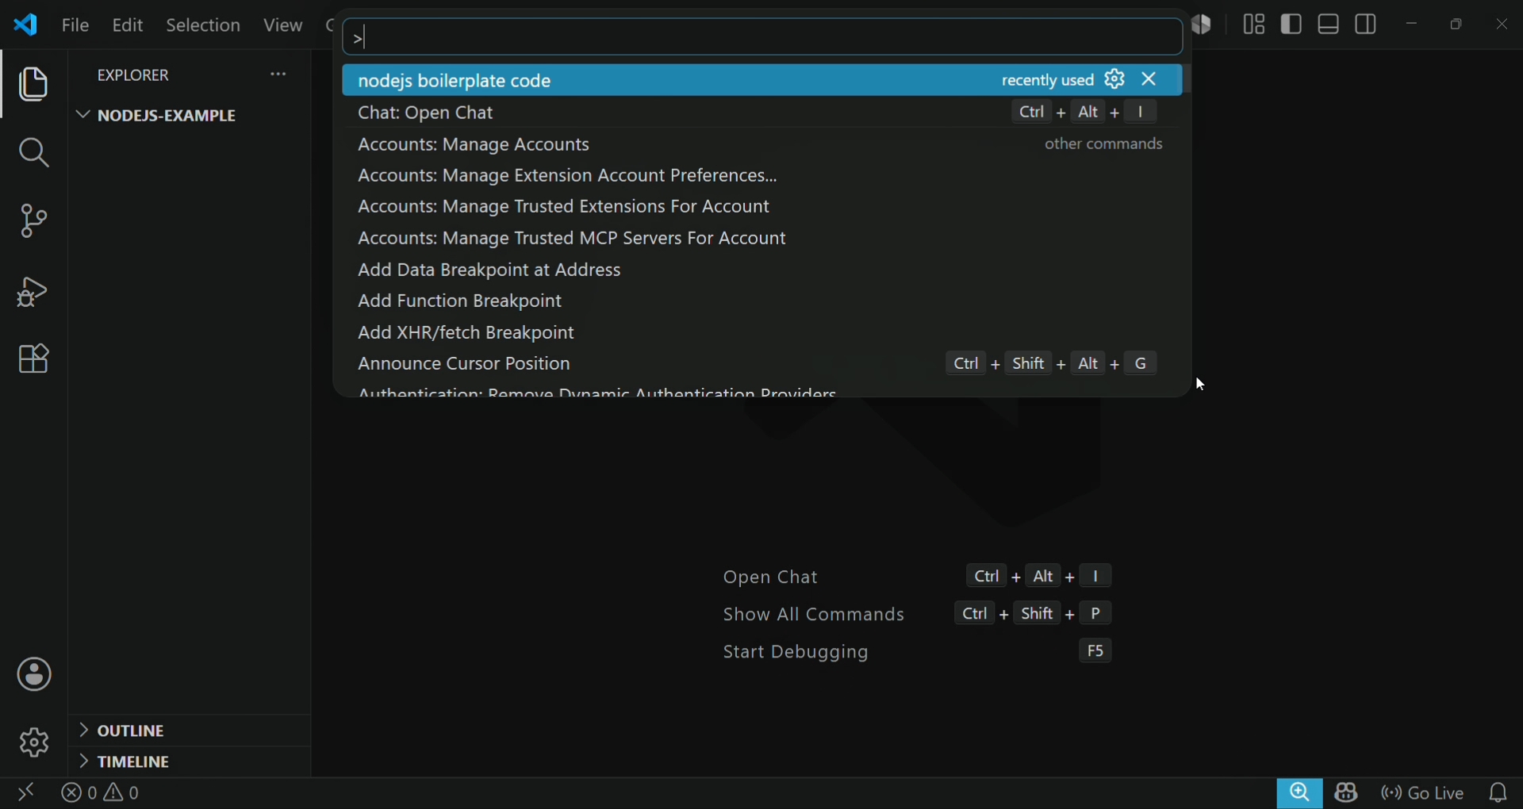This screenshot has width=1523, height=809.
Task: Configure keybinding gear for nodejs boilerplate code
Action: tap(1115, 79)
